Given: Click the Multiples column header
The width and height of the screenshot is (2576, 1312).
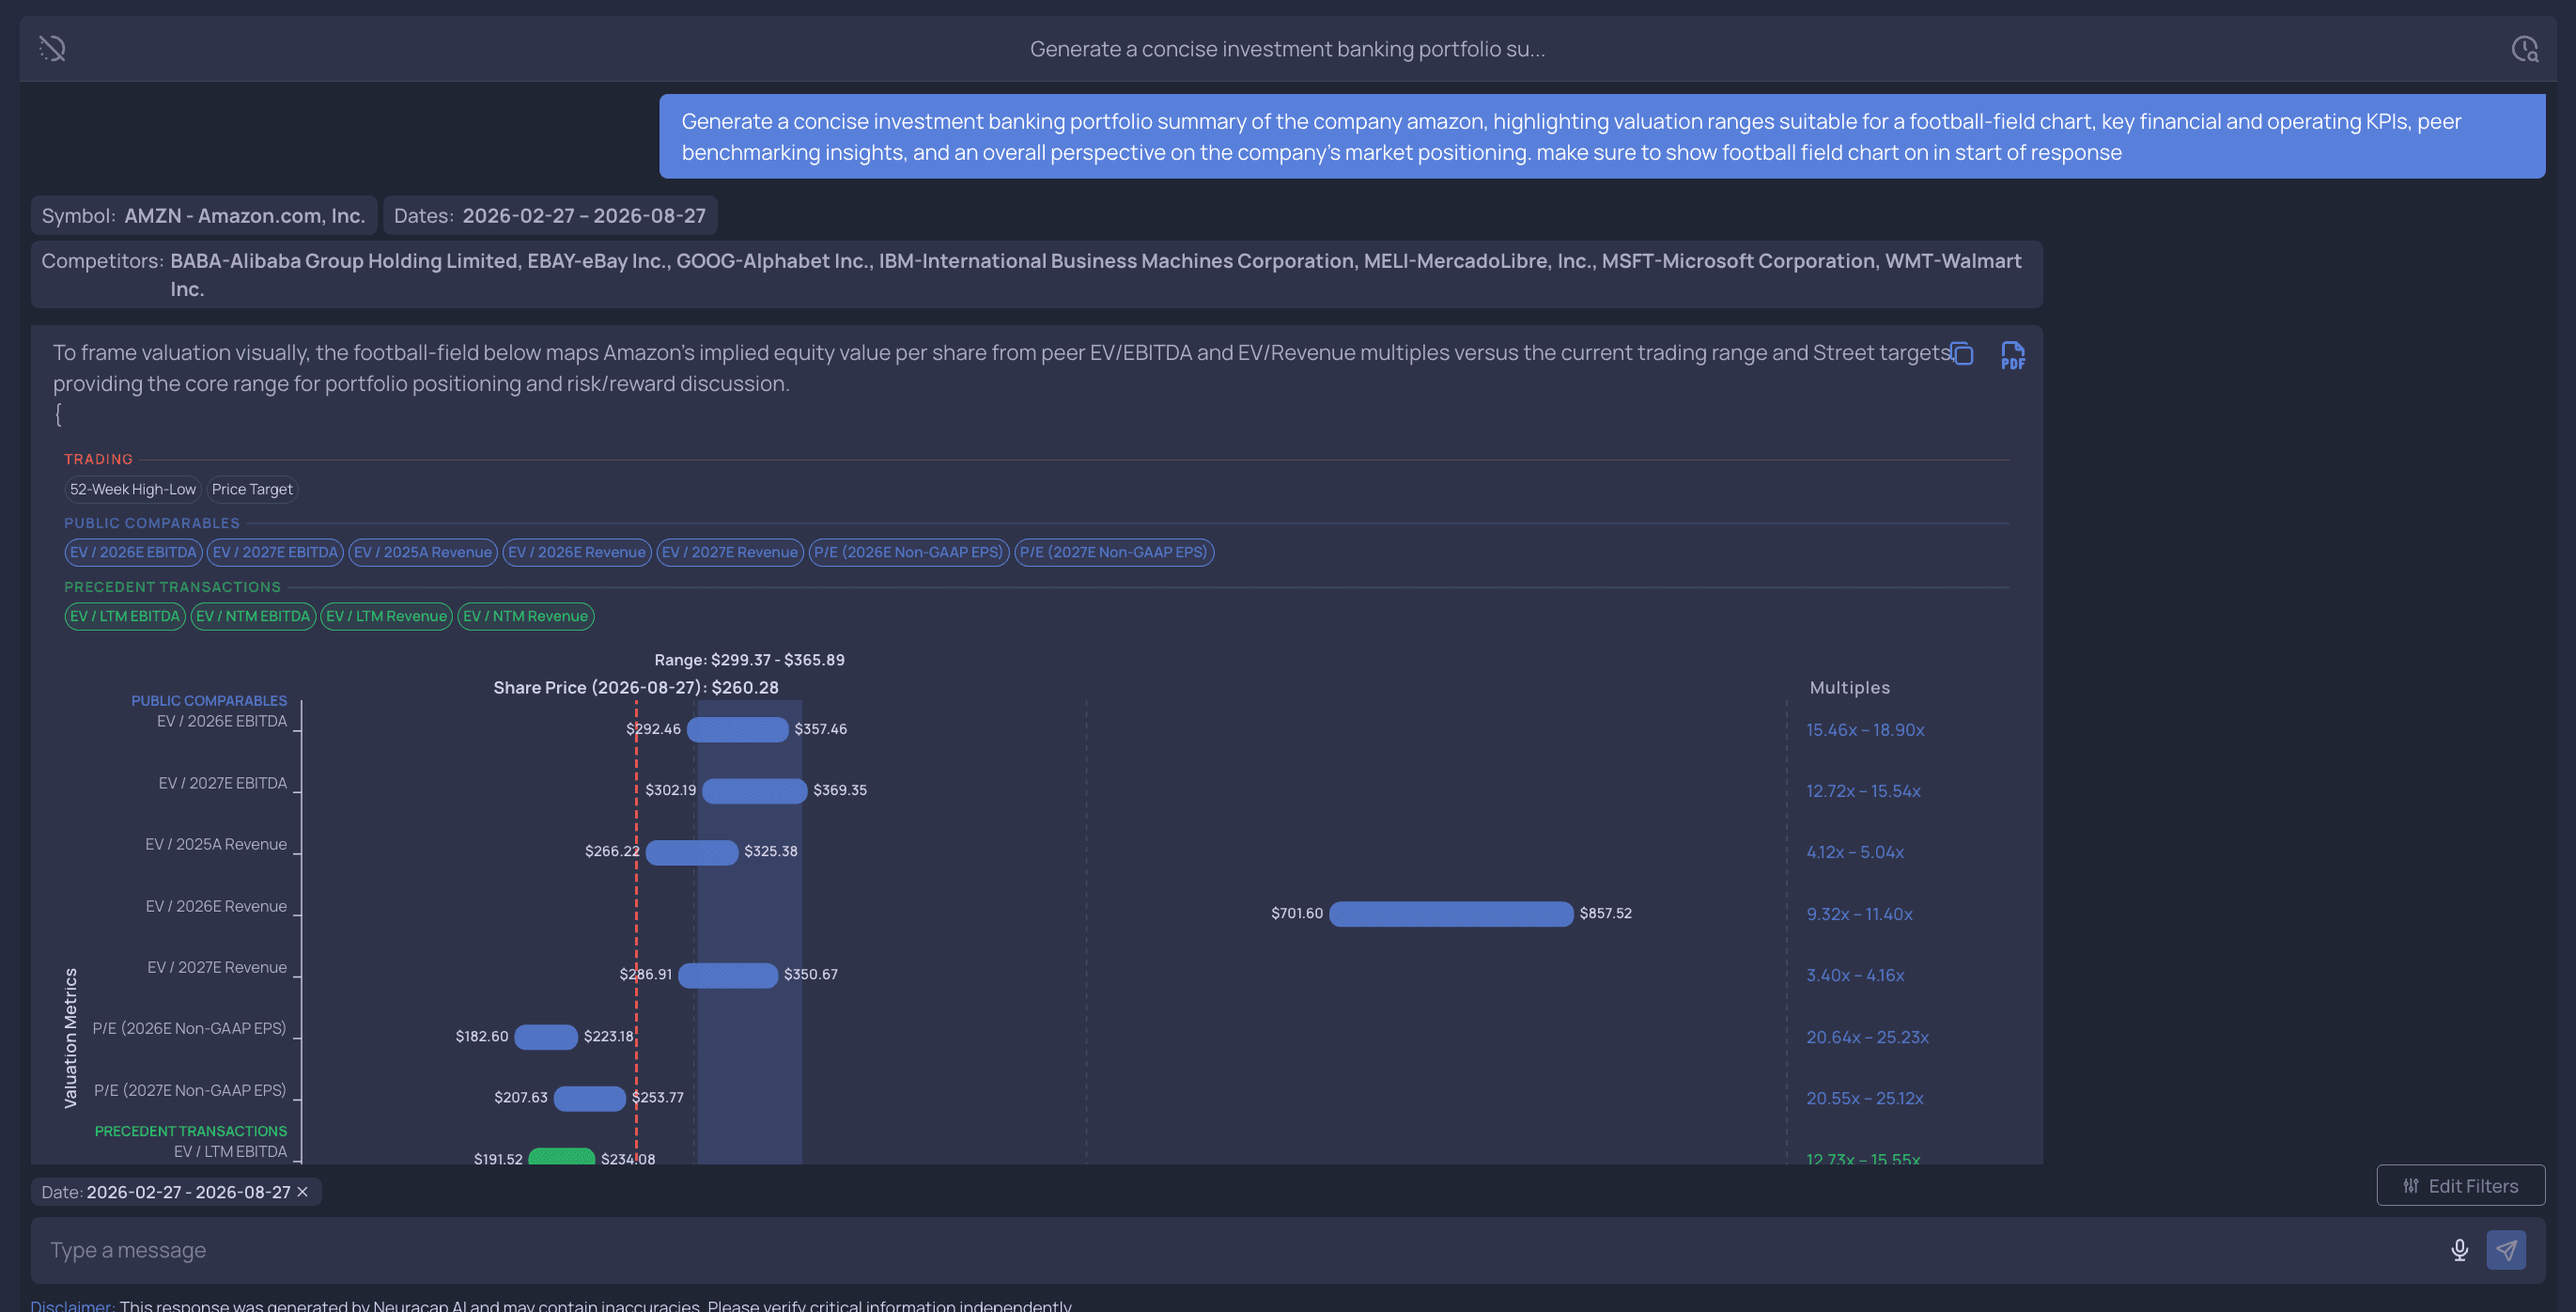Looking at the screenshot, I should point(1850,688).
